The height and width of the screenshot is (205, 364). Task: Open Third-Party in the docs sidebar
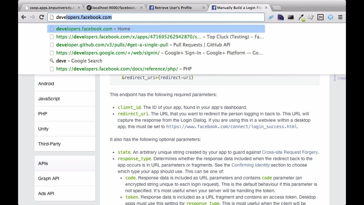[x=65, y=144]
